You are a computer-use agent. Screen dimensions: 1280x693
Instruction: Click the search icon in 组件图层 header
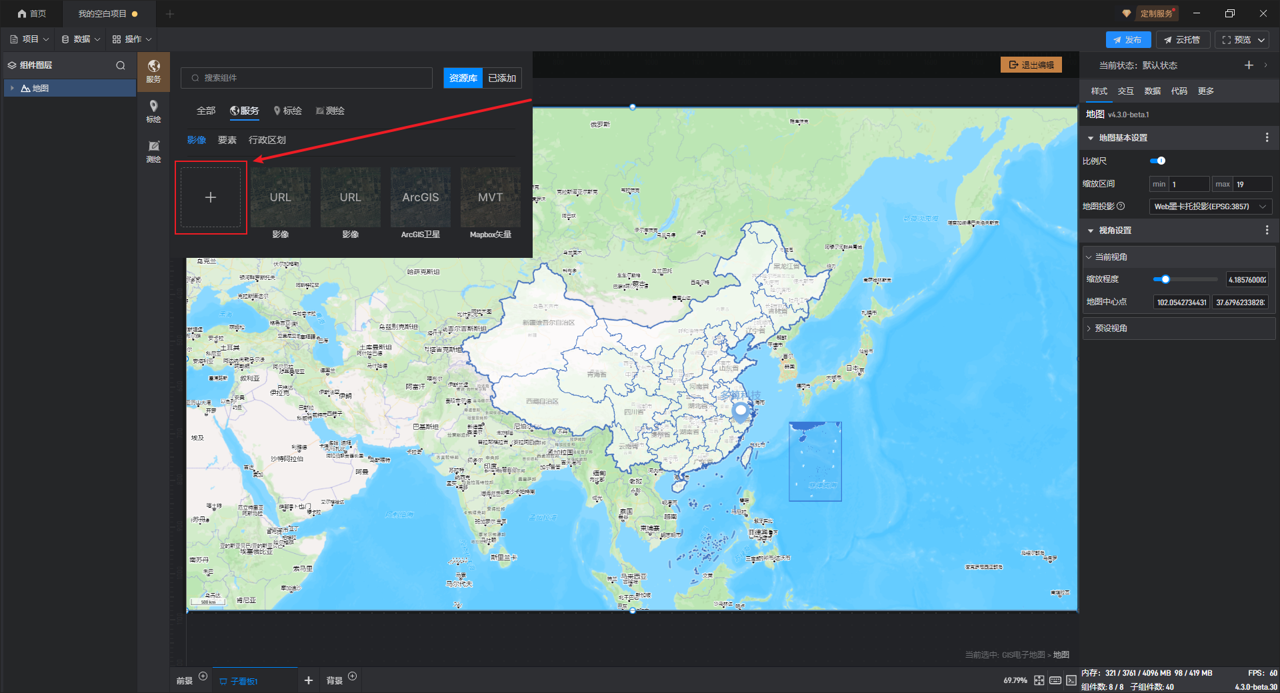click(x=121, y=65)
